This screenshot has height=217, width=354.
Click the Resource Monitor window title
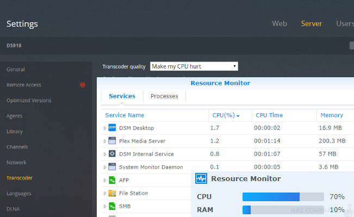pos(220,83)
